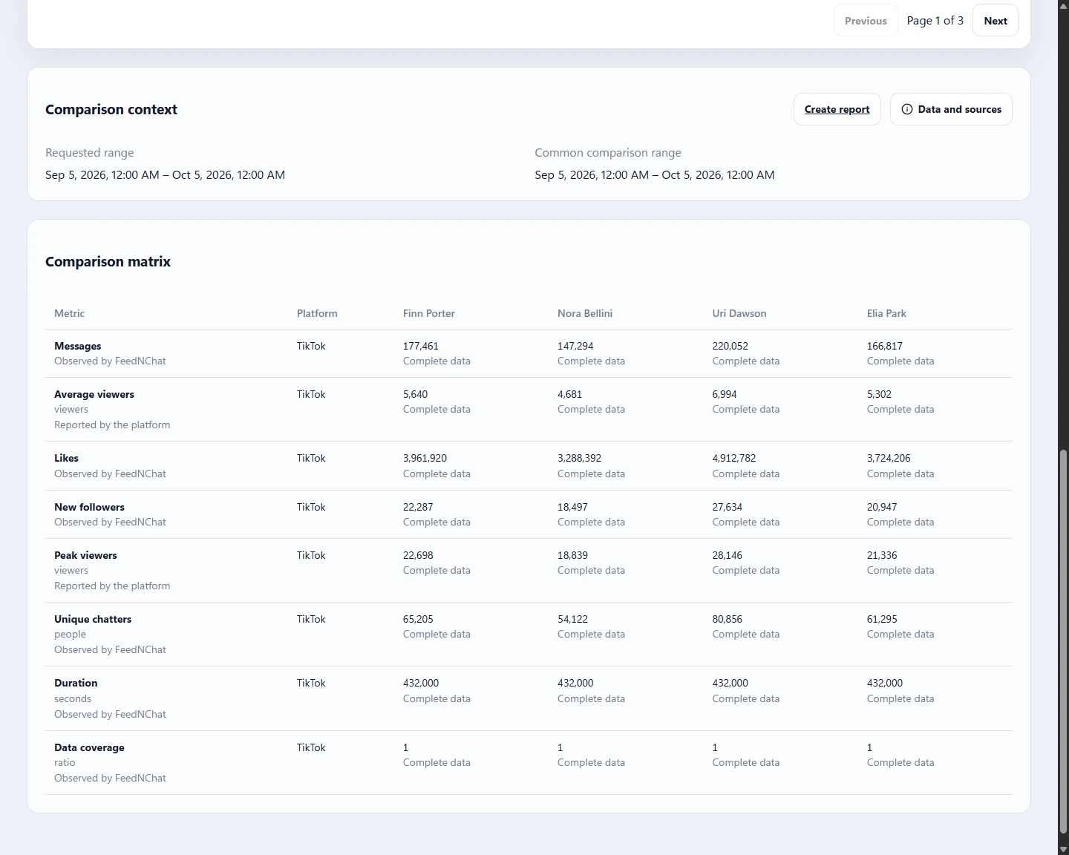Click unique chatters value 80,856
The image size is (1069, 855).
coord(727,619)
